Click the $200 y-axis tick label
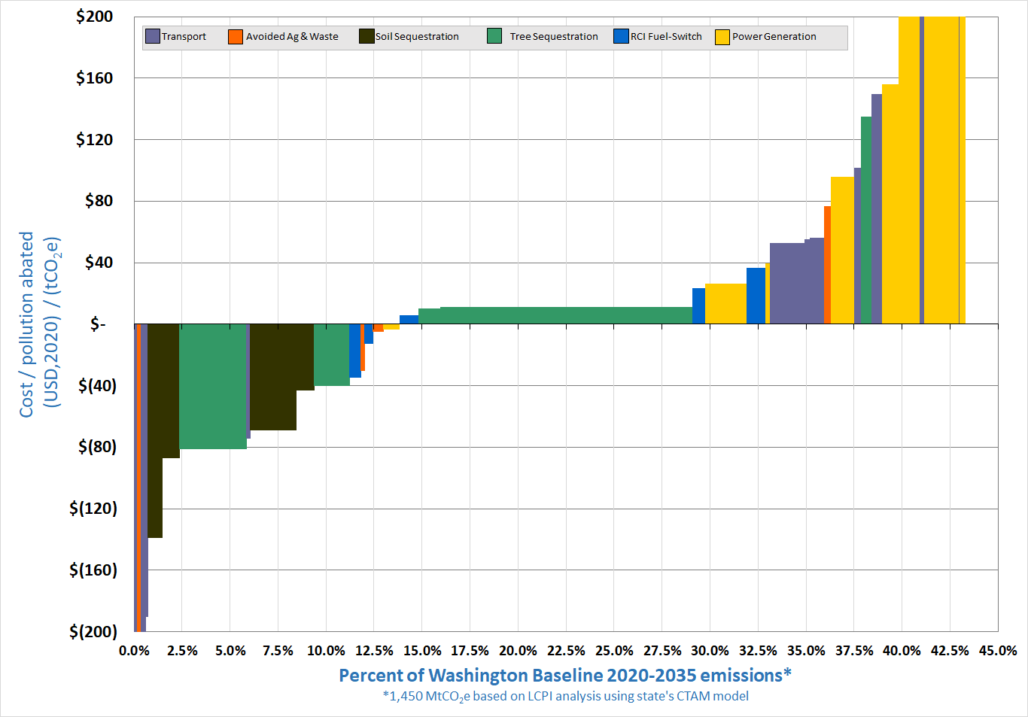The height and width of the screenshot is (717, 1028). click(94, 17)
